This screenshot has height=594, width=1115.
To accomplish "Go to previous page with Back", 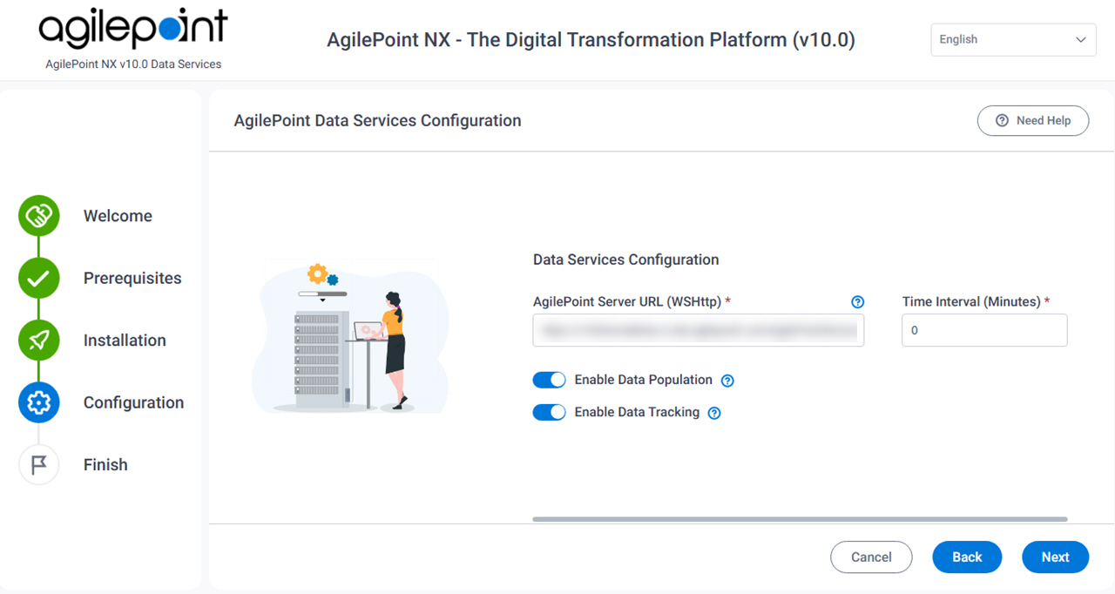I will [967, 557].
